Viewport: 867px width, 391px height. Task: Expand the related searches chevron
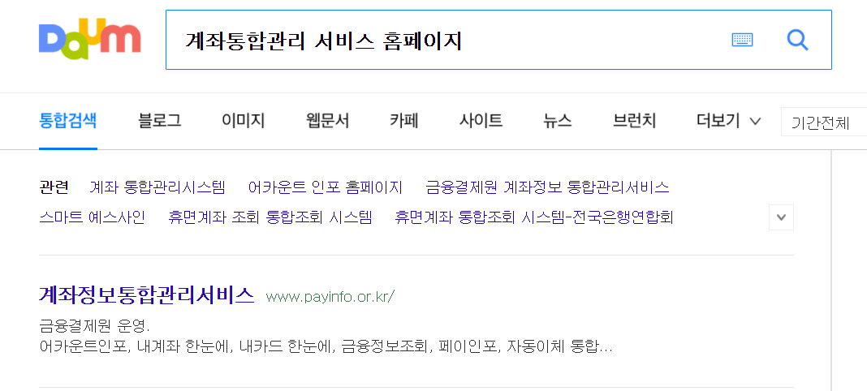pyautogui.click(x=781, y=217)
